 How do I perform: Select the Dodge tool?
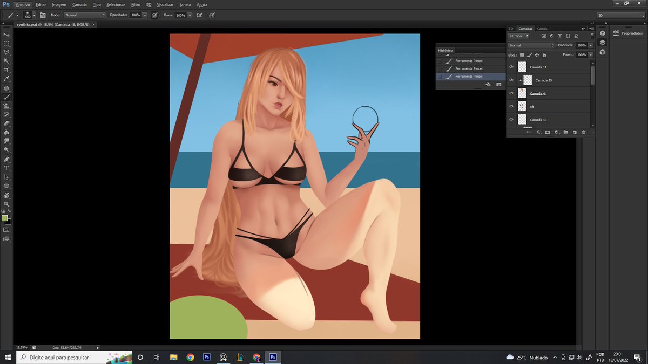coord(6,150)
